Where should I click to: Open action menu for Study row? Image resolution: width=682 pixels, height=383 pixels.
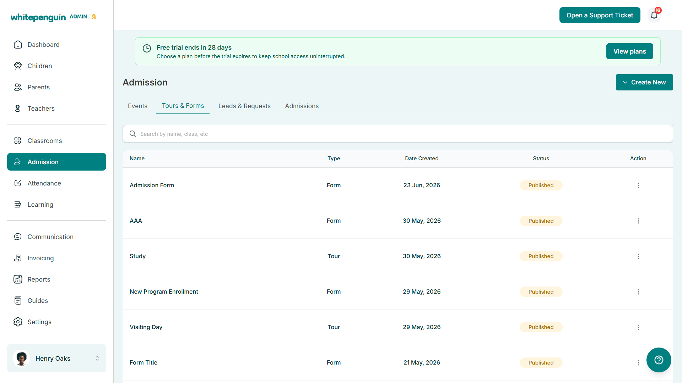tap(638, 256)
